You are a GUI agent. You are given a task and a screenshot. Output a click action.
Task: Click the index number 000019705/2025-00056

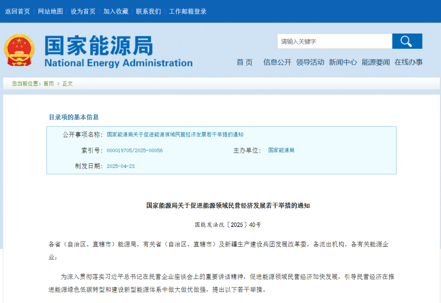135,150
